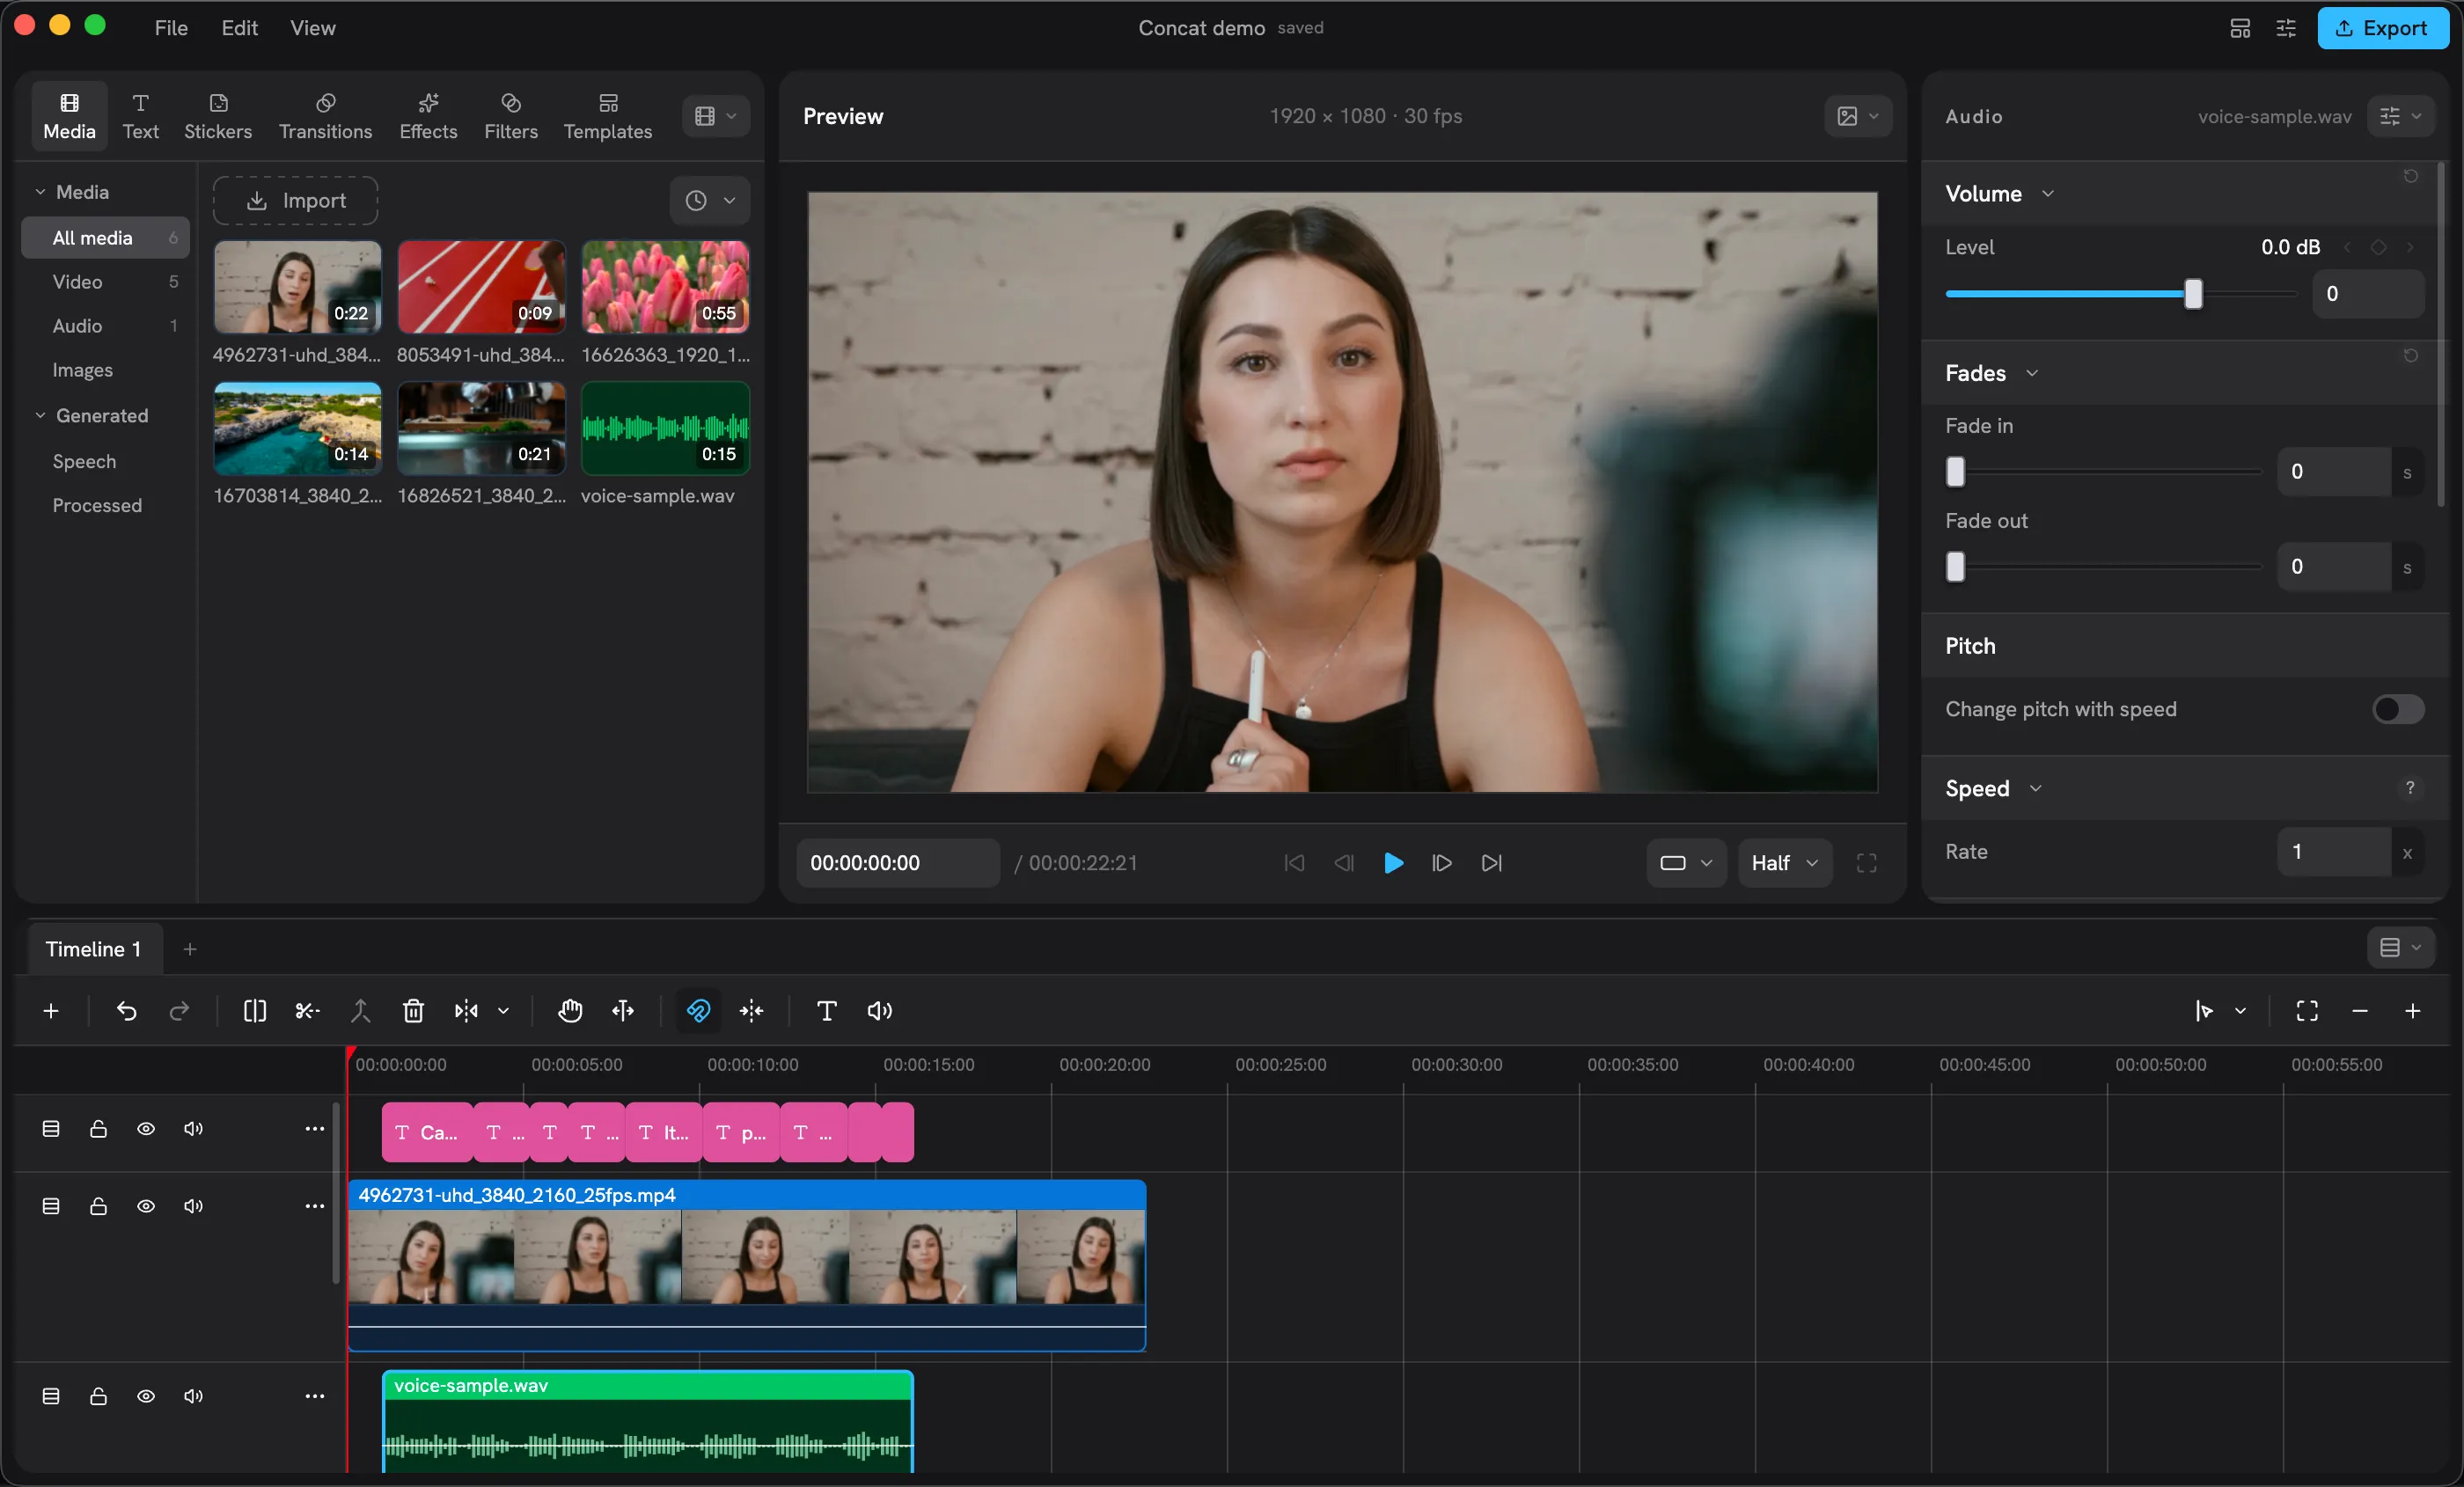Click the add text T icon in timeline toolbar

point(826,1011)
